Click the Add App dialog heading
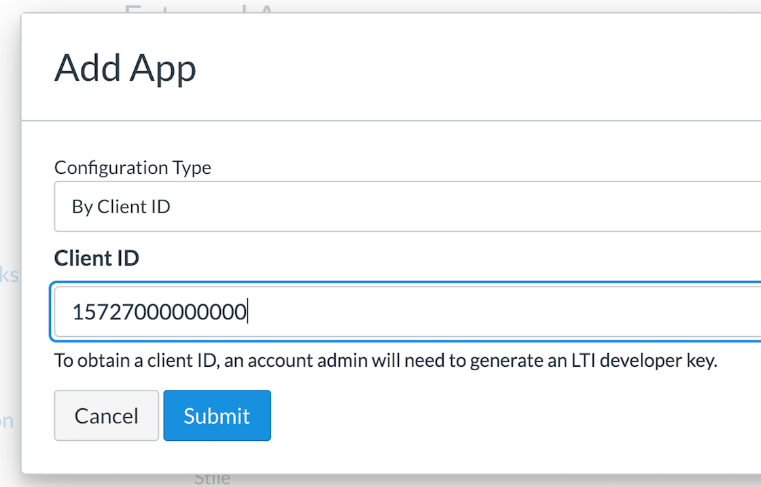Screen dimensions: 761x487 pyautogui.click(x=125, y=68)
